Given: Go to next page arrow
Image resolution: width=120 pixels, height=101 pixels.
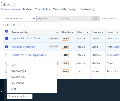Looking at the screenshot, I should tap(24, 25).
